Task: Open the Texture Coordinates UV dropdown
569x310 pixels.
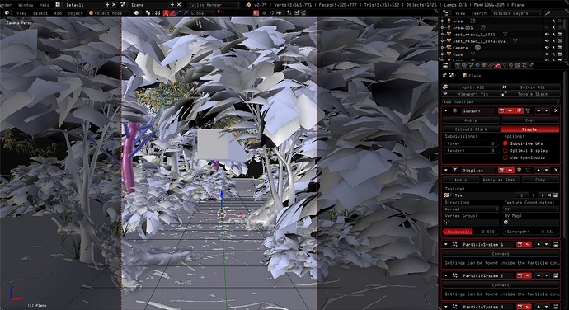Action: pos(531,209)
